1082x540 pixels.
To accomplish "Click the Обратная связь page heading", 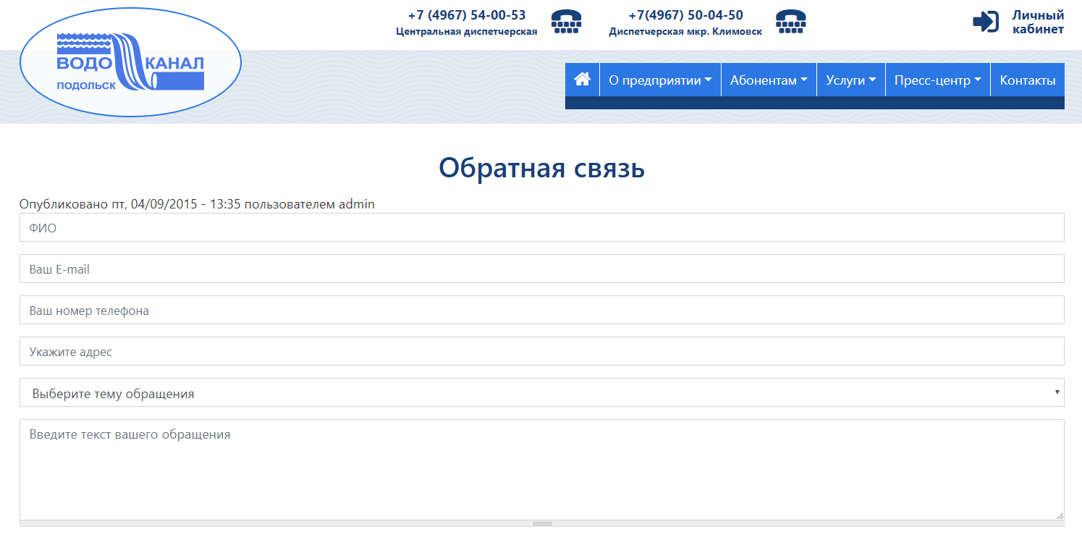I will pyautogui.click(x=541, y=168).
